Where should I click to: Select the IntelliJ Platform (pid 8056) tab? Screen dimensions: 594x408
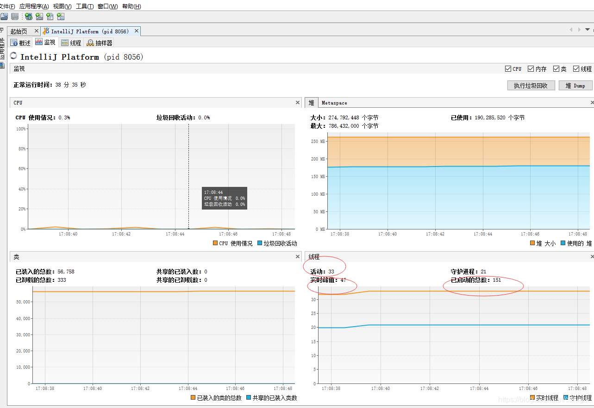[x=90, y=31]
